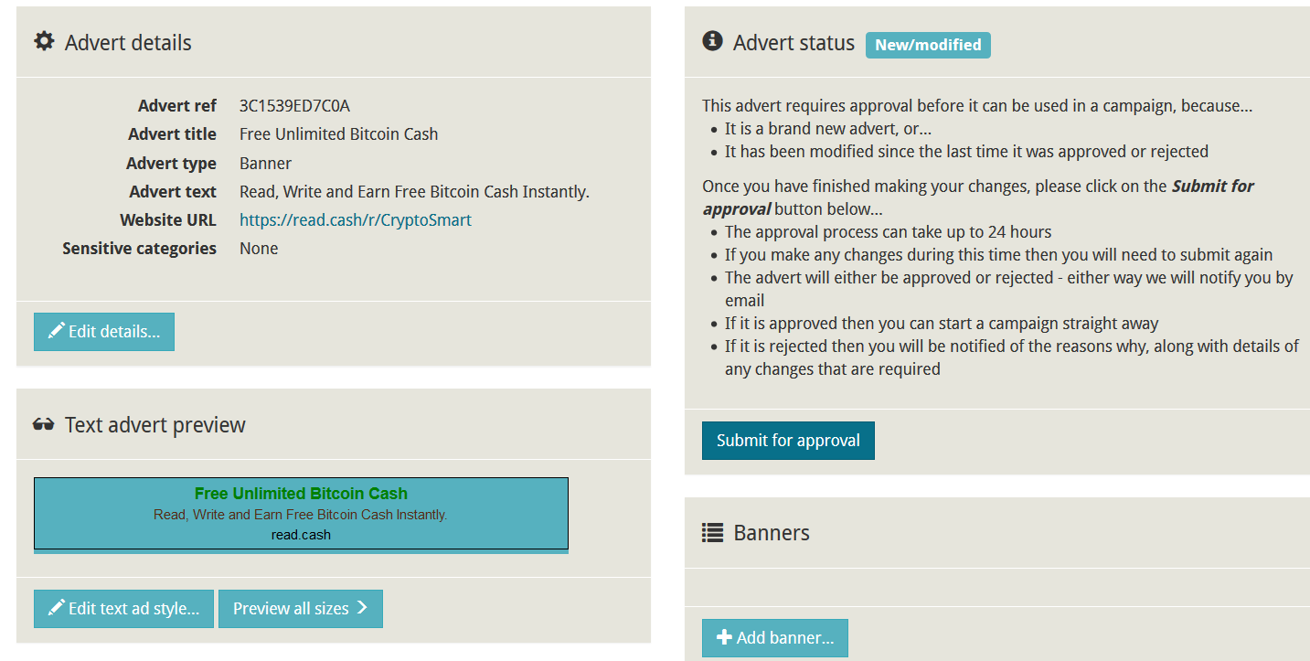Click the sunglasses icon beside Text advert preview
This screenshot has height=661, width=1310.
tap(43, 424)
